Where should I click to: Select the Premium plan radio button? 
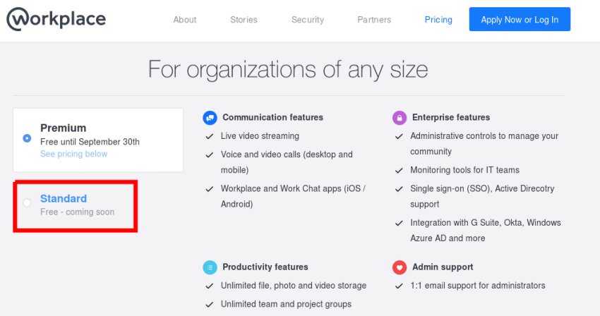(x=27, y=138)
